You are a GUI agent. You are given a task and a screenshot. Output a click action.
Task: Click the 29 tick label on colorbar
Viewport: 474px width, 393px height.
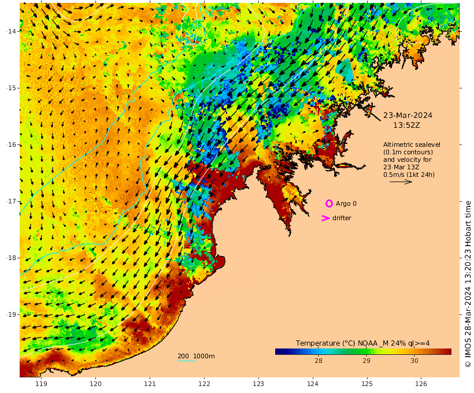(x=366, y=361)
